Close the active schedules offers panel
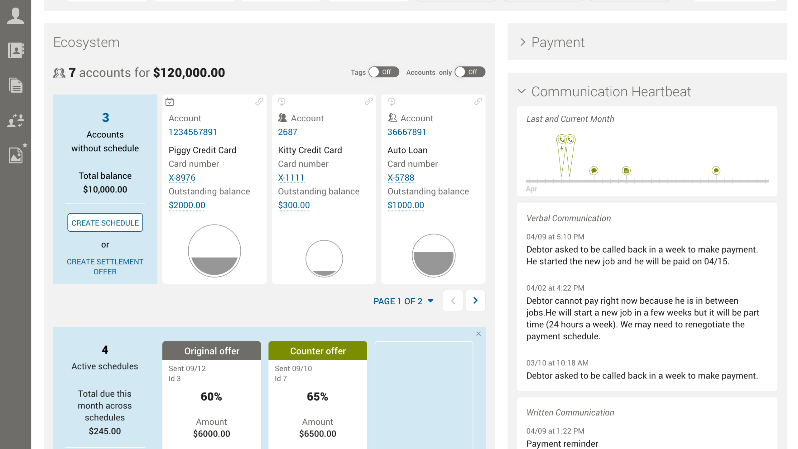 click(x=478, y=334)
